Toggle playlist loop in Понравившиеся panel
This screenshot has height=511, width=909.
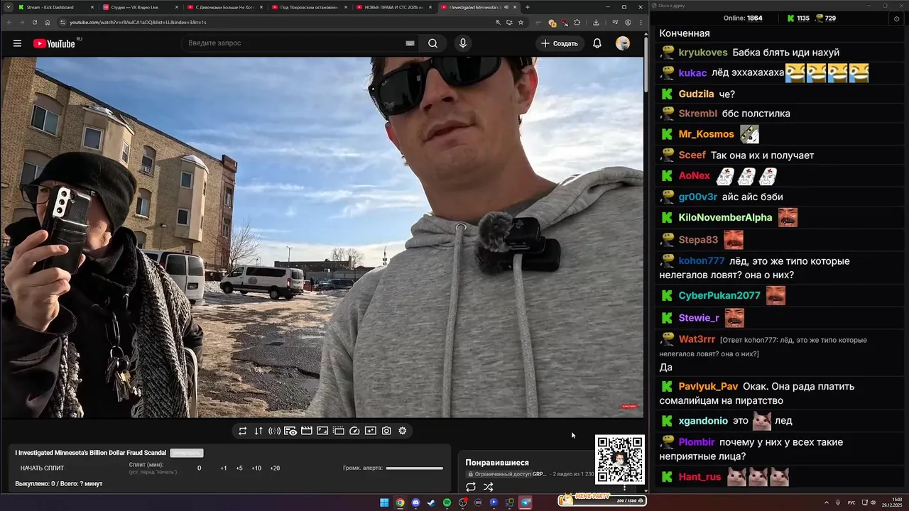coord(471,487)
